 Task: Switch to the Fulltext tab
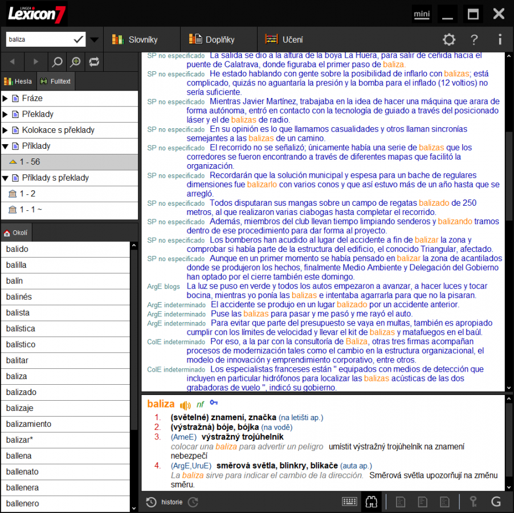(x=55, y=81)
